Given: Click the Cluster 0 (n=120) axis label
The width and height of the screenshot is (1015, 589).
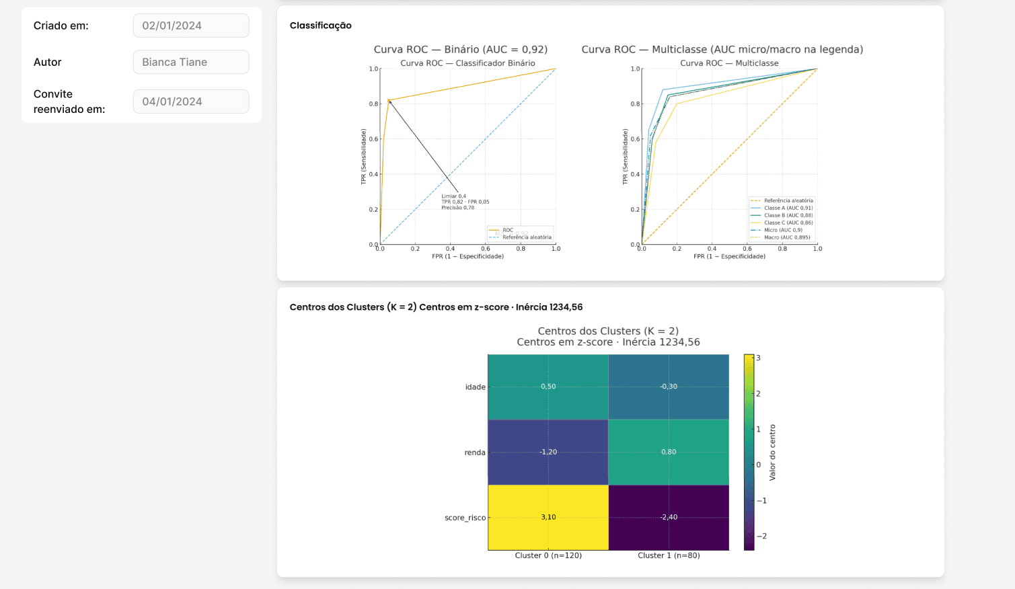Looking at the screenshot, I should point(547,555).
